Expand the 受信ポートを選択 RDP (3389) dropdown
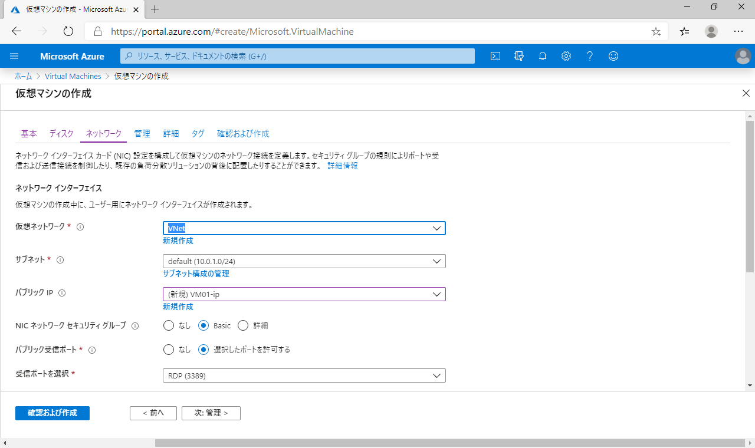 tap(304, 375)
